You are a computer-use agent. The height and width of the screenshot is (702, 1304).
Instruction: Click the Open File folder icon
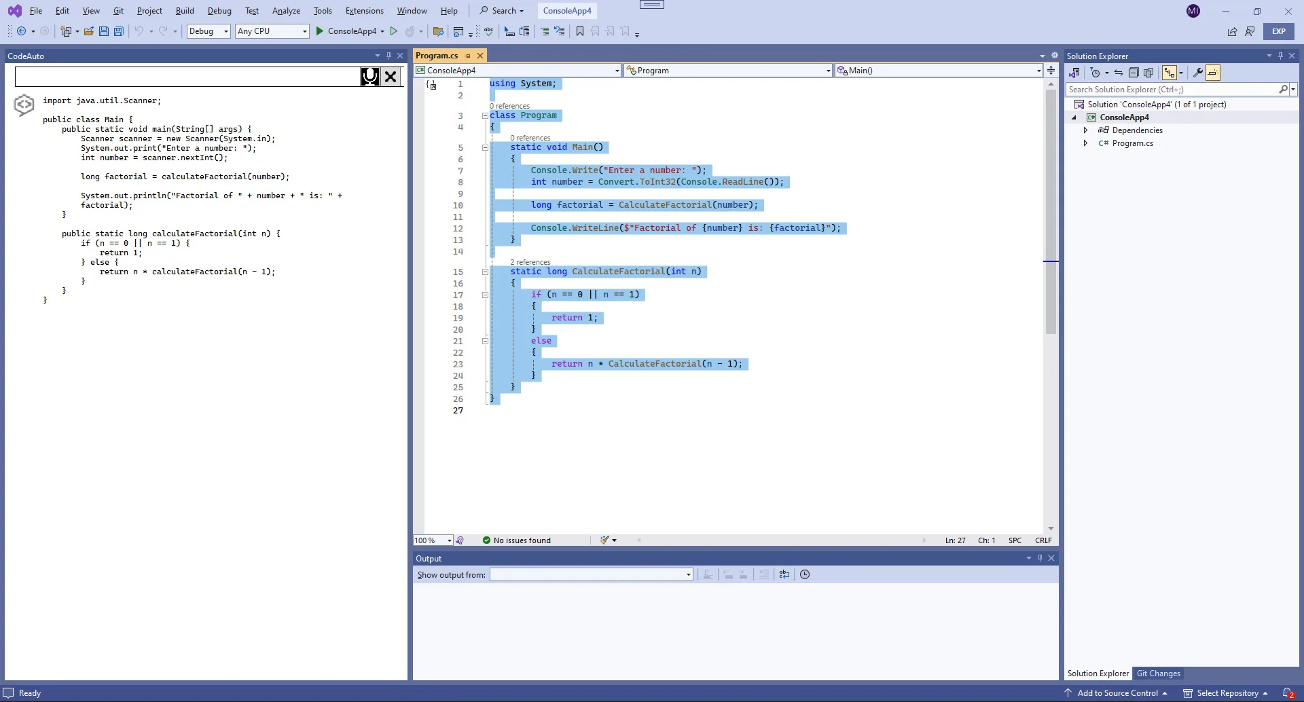(x=89, y=31)
